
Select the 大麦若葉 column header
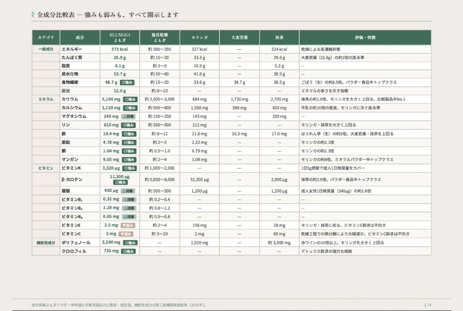coord(240,37)
